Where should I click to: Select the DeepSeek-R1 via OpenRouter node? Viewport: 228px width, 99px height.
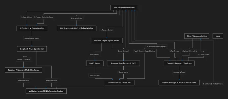32,49
